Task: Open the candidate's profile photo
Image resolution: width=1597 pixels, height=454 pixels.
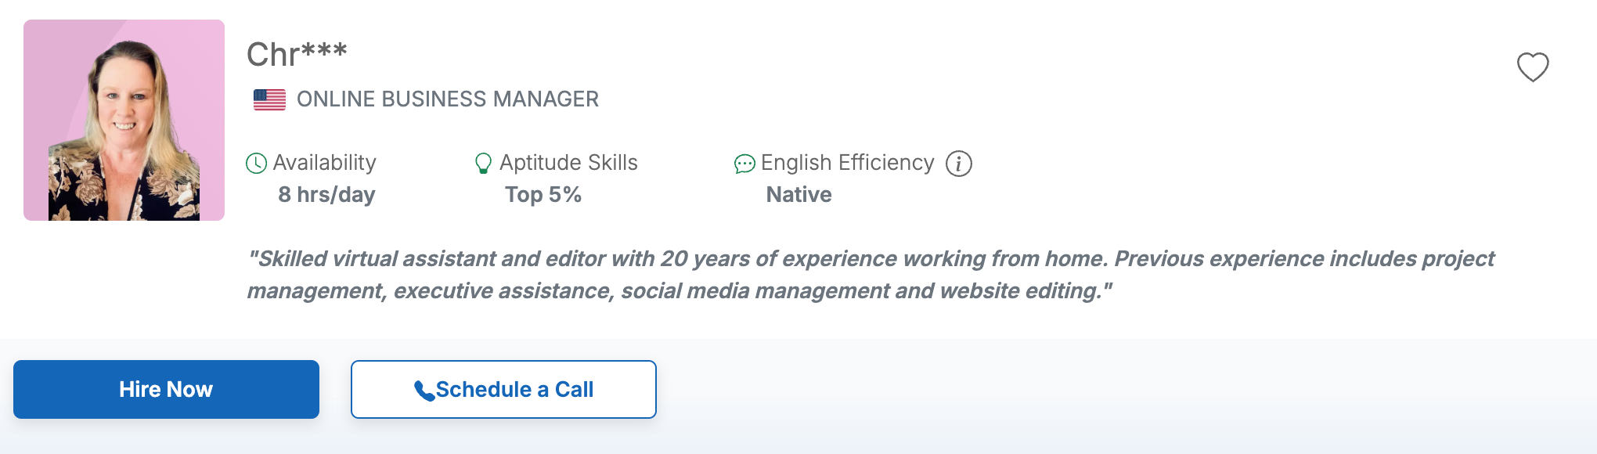Action: (124, 120)
